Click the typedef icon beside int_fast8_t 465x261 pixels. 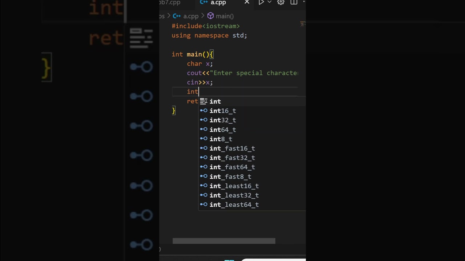(x=203, y=177)
